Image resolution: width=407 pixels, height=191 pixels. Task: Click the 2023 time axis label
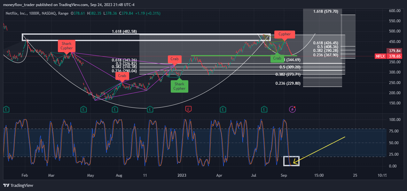[x=182, y=175]
